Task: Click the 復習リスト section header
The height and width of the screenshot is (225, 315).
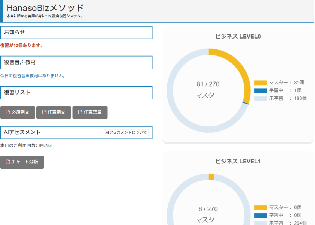Action: (76, 93)
